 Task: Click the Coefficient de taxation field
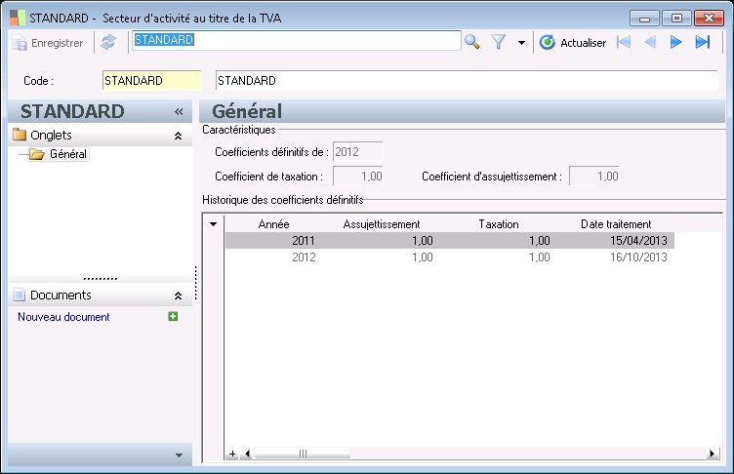point(358,177)
